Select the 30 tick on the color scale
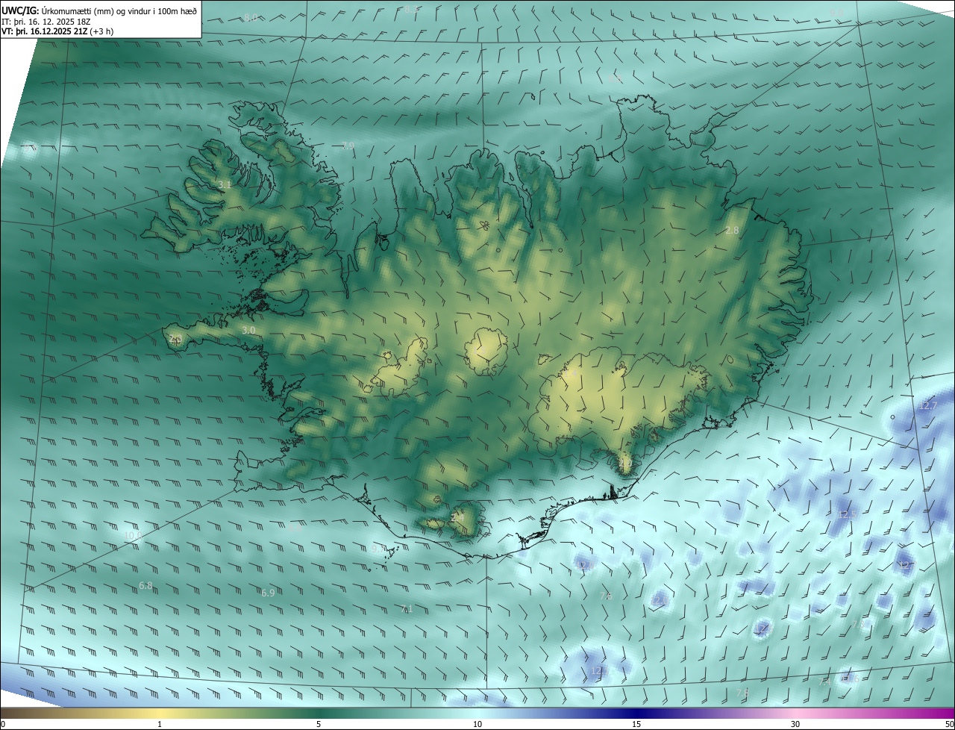The height and width of the screenshot is (730, 955). 795,724
